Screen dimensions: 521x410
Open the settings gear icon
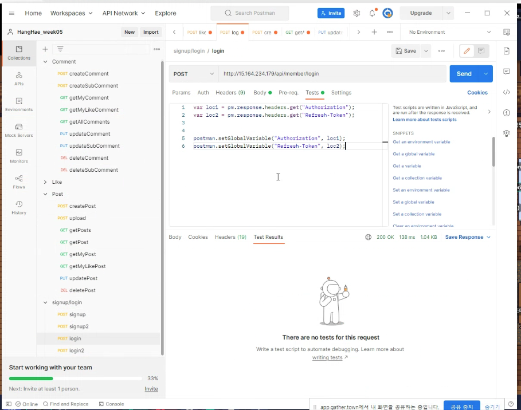357,13
